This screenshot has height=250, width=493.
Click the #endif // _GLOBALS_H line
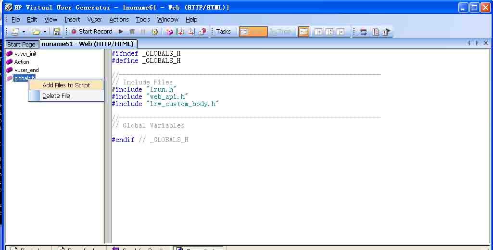pos(150,140)
